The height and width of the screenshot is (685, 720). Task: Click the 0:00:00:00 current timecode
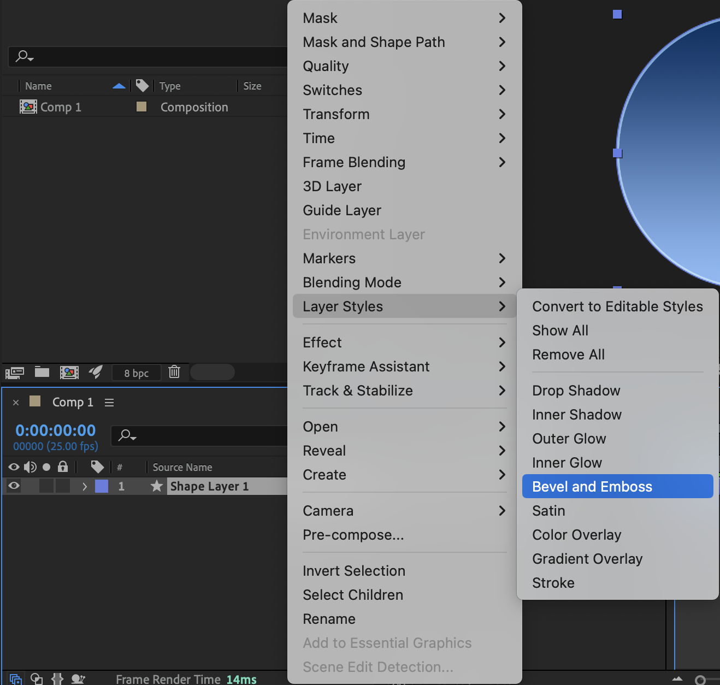point(56,430)
